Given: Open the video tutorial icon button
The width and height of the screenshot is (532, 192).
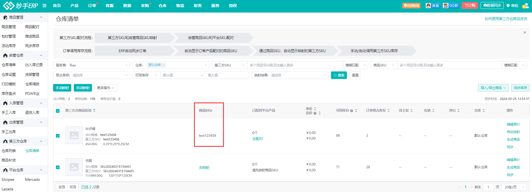Looking at the screenshot, I should pos(411,6).
